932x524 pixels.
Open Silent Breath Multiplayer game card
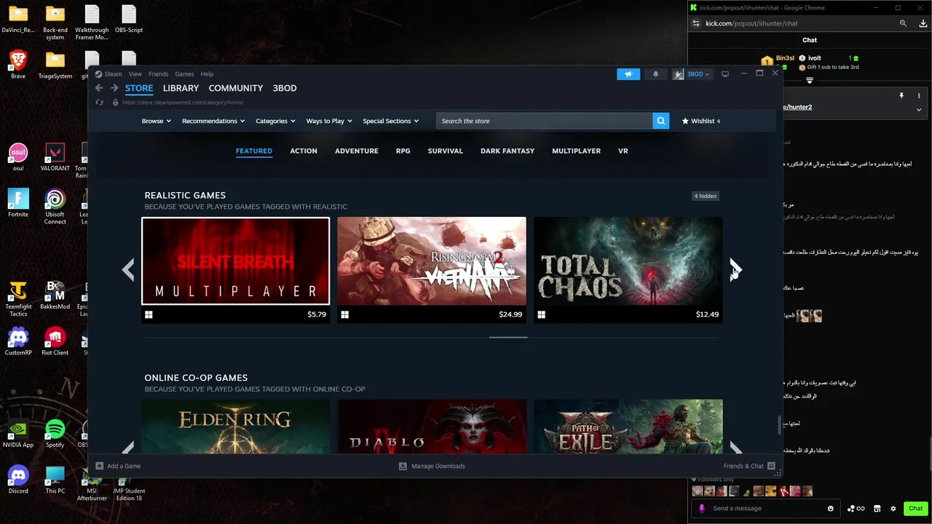click(235, 270)
